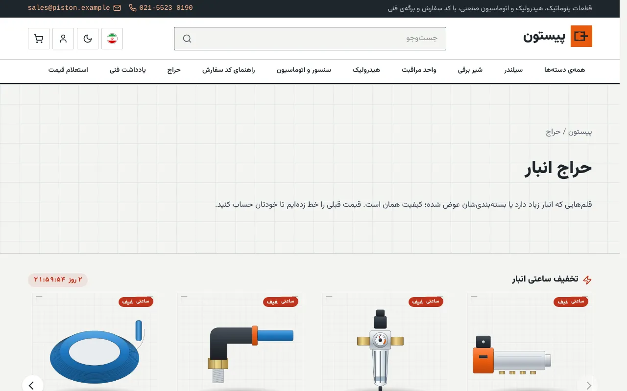Open the user account icon
Image resolution: width=627 pixels, height=391 pixels.
tap(63, 39)
